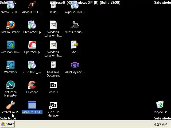Image resolution: width=171 pixels, height=128 pixels.
Task: Click the ScratchHax 2.0 label text
Action: point(11,112)
